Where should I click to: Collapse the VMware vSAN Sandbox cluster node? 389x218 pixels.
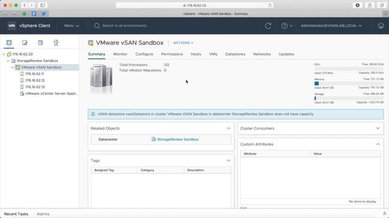(x=12, y=67)
